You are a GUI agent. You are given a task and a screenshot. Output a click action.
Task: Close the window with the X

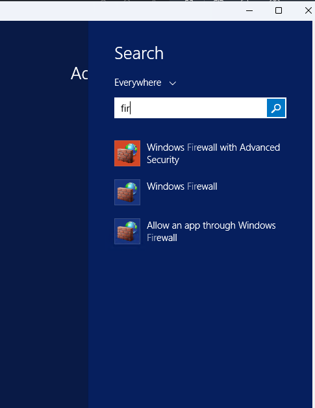pos(309,10)
